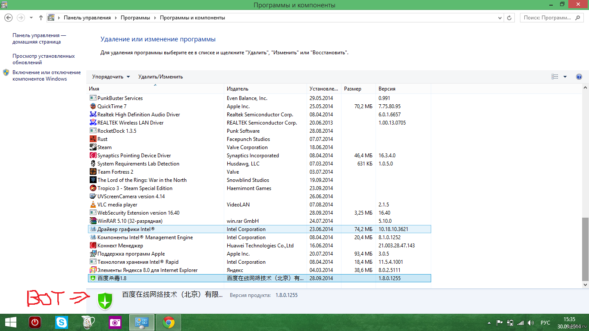
Task: Open Включение или отключение компонентов Windows
Action: pyautogui.click(x=46, y=75)
